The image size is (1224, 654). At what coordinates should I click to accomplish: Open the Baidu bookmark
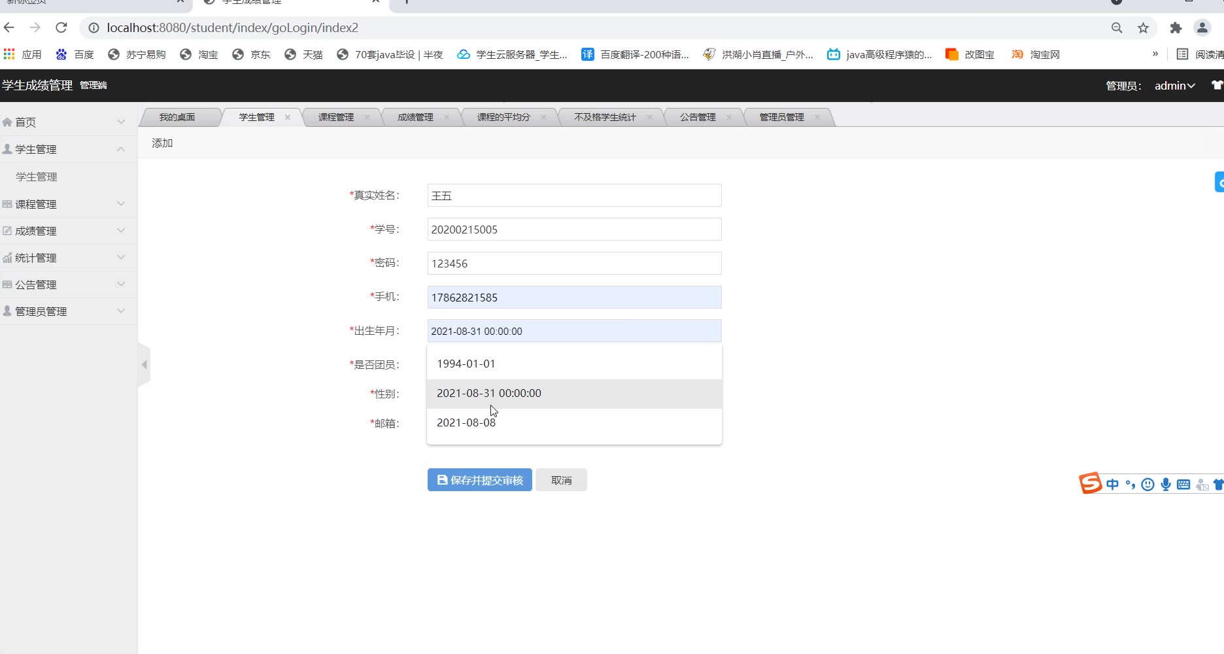(75, 54)
